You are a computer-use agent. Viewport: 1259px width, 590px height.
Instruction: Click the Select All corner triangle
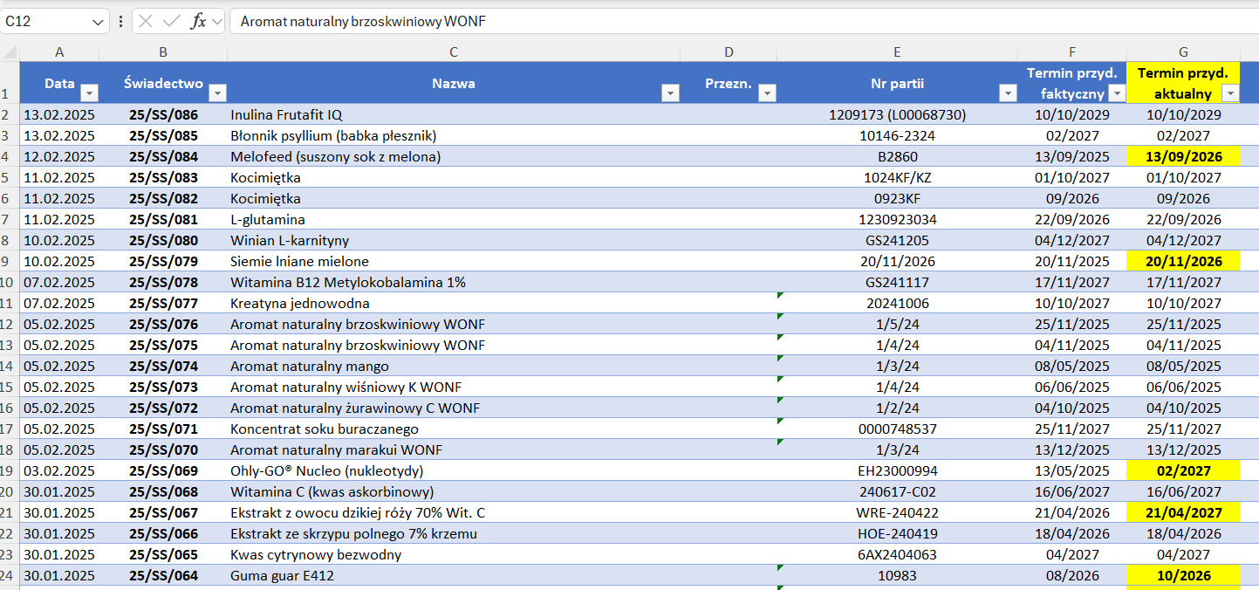10,52
